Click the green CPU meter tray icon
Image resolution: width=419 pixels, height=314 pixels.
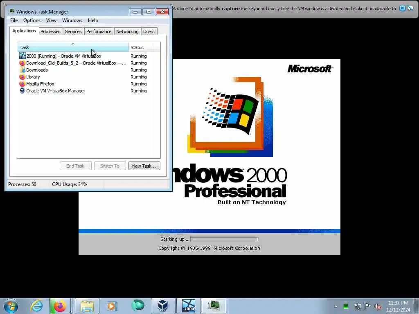(346, 306)
